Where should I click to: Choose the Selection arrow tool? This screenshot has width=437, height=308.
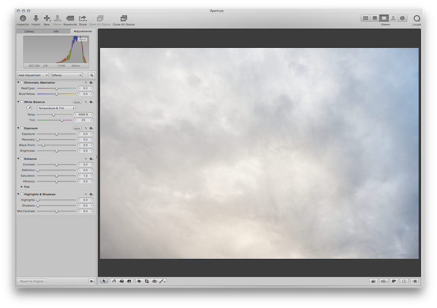pyautogui.click(x=104, y=281)
